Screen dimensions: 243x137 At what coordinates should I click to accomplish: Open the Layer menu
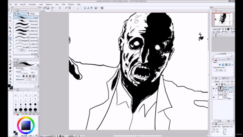pyautogui.click(x=41, y=4)
